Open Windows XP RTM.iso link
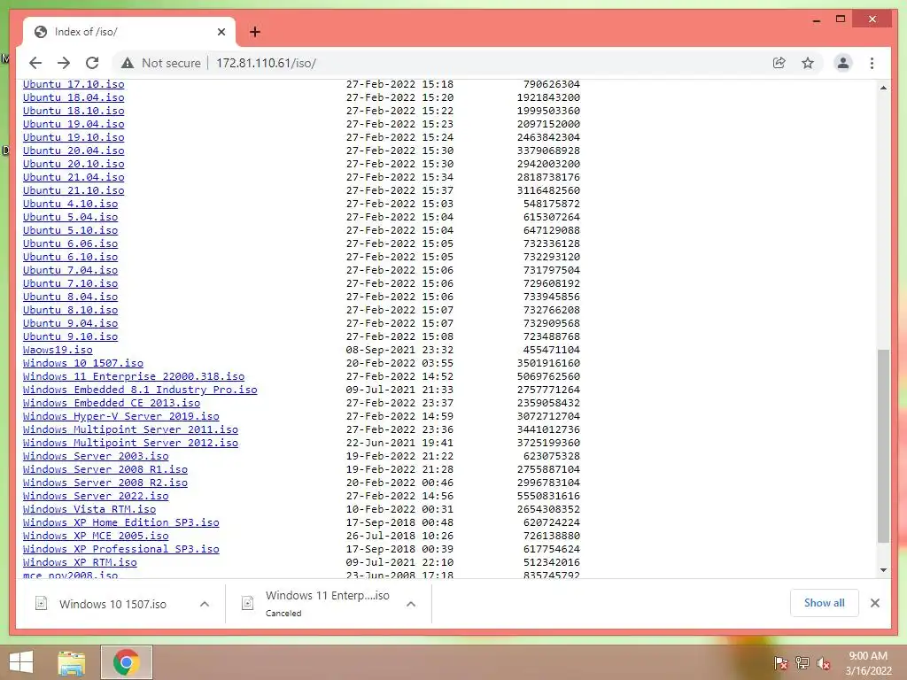This screenshot has height=680, width=907. tap(80, 563)
